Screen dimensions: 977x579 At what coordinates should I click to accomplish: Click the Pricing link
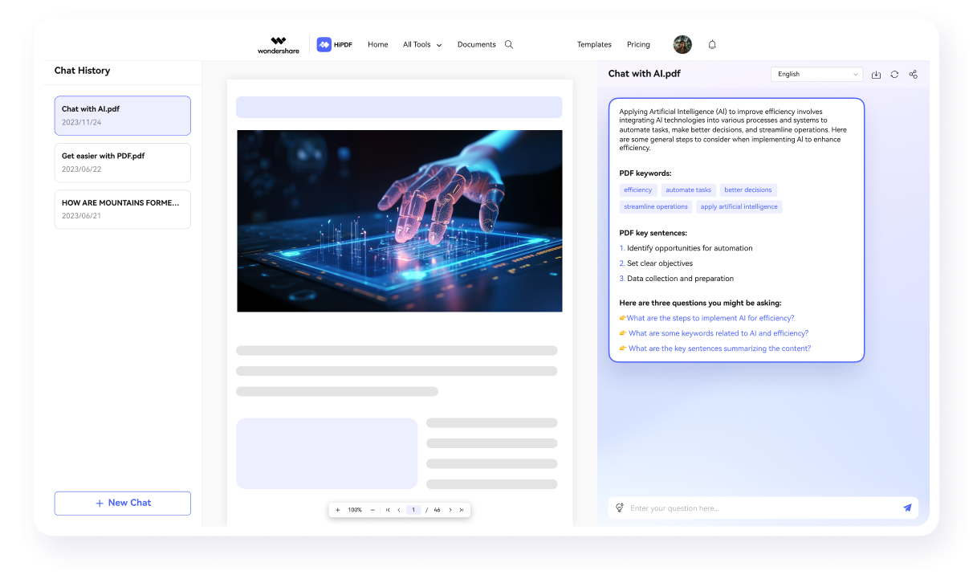point(638,44)
